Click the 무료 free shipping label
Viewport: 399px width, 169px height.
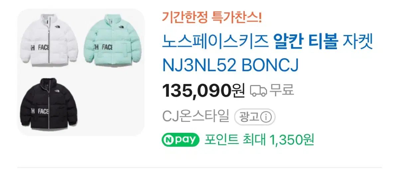click(282, 90)
